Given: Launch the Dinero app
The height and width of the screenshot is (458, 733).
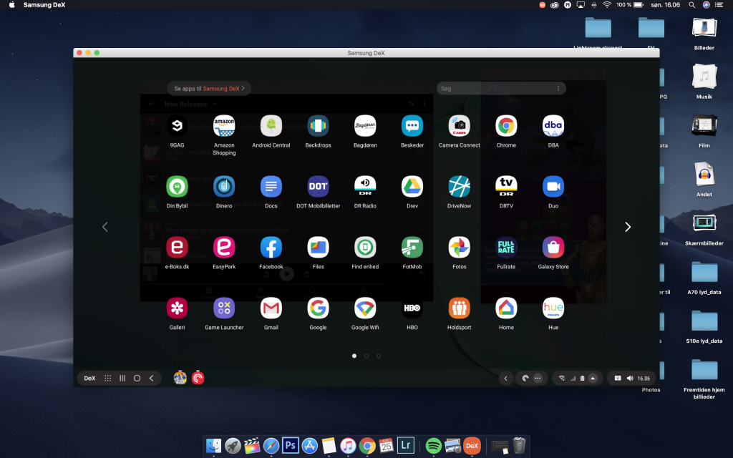Looking at the screenshot, I should [224, 187].
